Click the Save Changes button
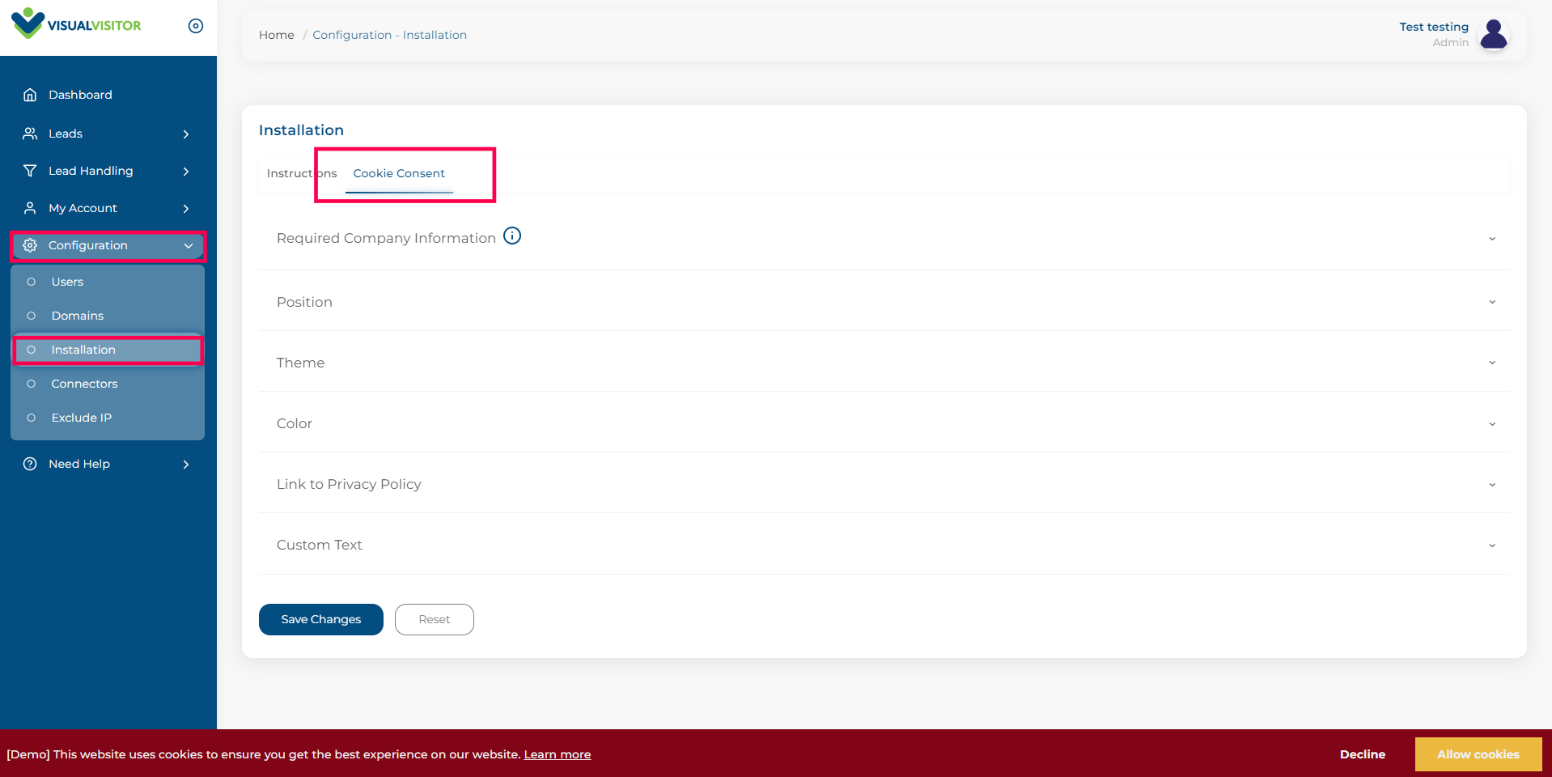Viewport: 1552px width, 777px height. click(321, 619)
